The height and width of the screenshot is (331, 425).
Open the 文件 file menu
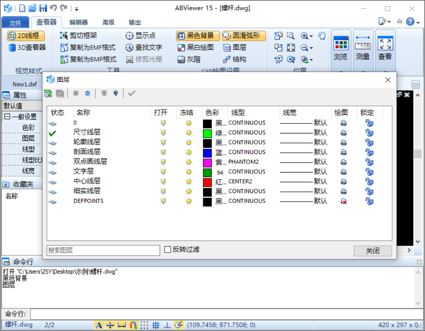[x=15, y=23]
